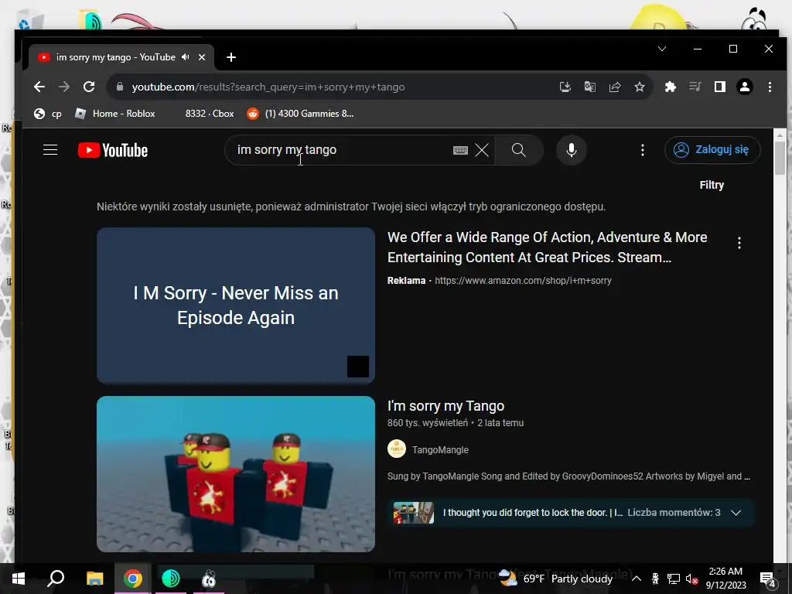Open the green circular app in taskbar
792x594 pixels.
[171, 579]
